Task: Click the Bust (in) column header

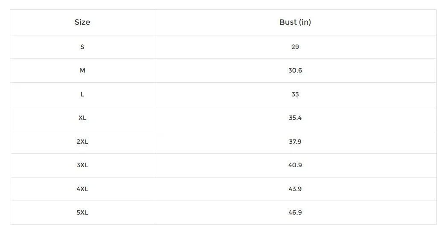Action: [x=295, y=23]
